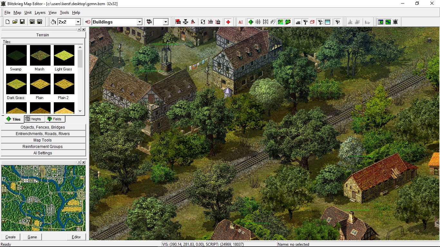Click the Editor button
440x247 pixels.
coord(76,237)
